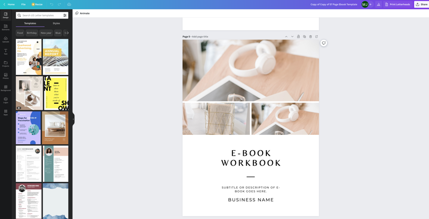Open template search filter options

coord(65,15)
